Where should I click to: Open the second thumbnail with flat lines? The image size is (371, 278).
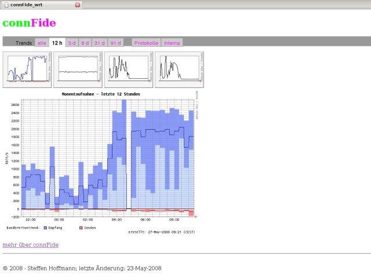[78, 69]
